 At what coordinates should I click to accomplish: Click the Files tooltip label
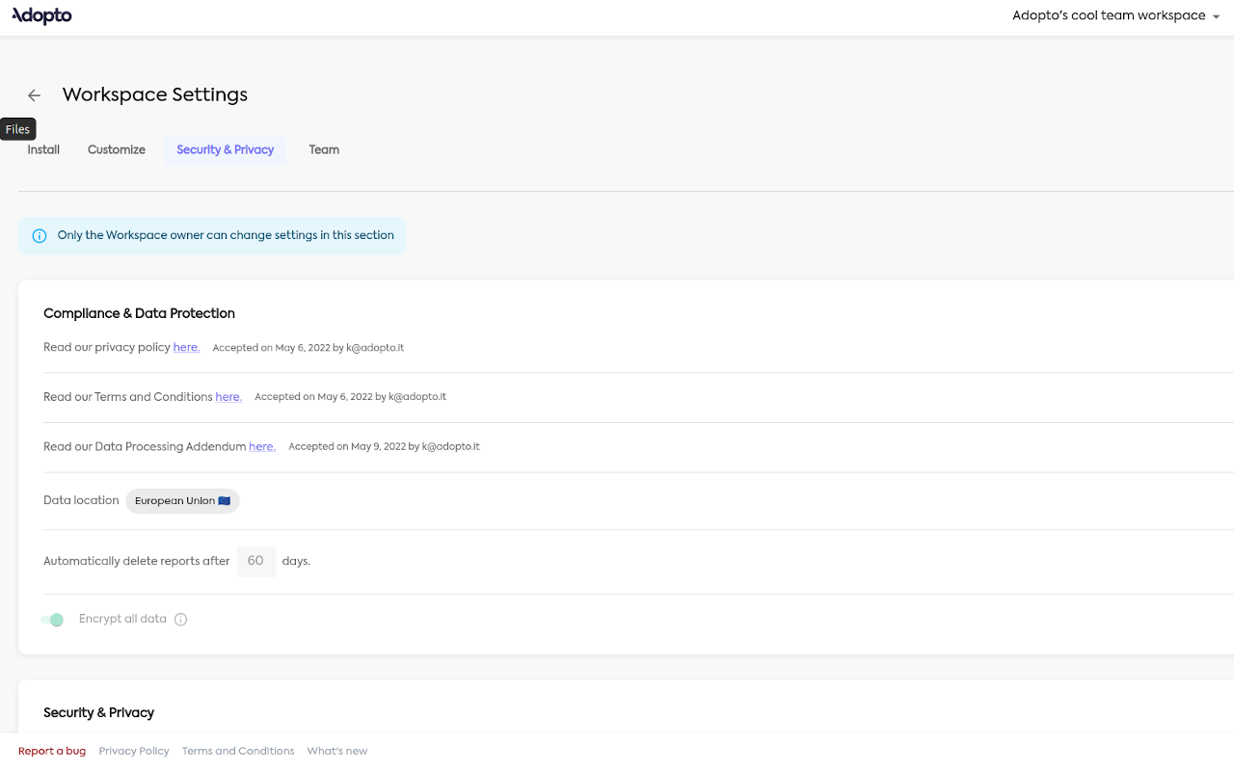[17, 129]
